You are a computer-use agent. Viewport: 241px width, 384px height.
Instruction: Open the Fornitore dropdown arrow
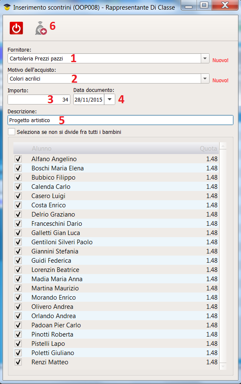(x=205, y=58)
